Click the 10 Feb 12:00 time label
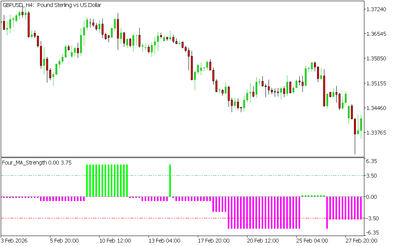 click(x=115, y=241)
